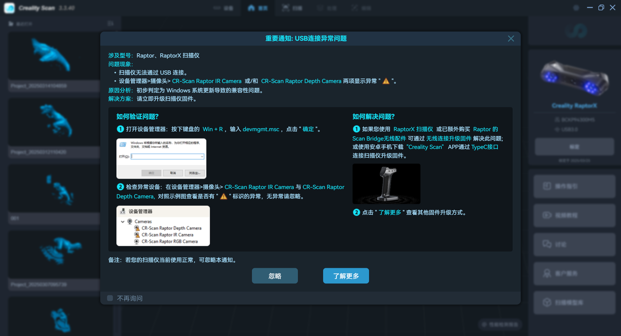
Task: Open the Home tab with house icon
Action: coord(257,8)
